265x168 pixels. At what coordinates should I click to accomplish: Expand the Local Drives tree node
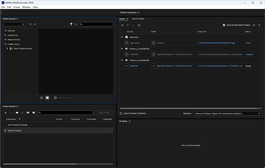(x=5, y=35)
